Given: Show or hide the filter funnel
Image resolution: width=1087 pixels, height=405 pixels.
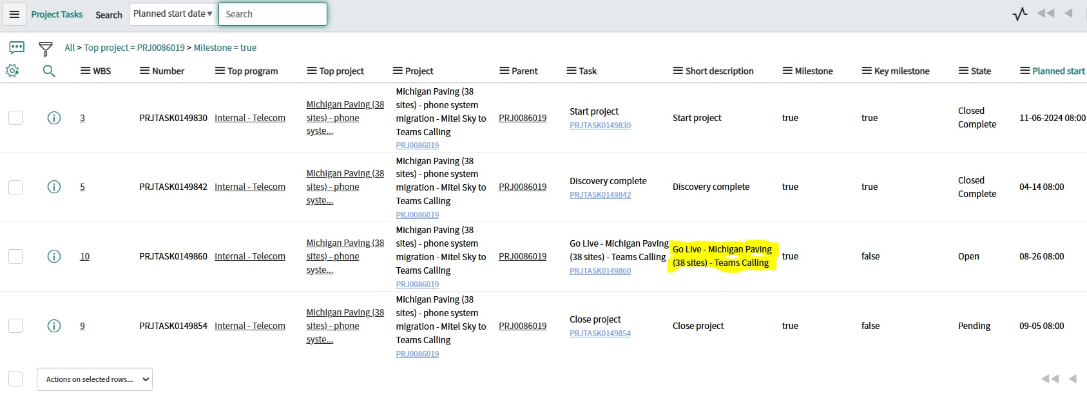Looking at the screenshot, I should pyautogui.click(x=45, y=48).
